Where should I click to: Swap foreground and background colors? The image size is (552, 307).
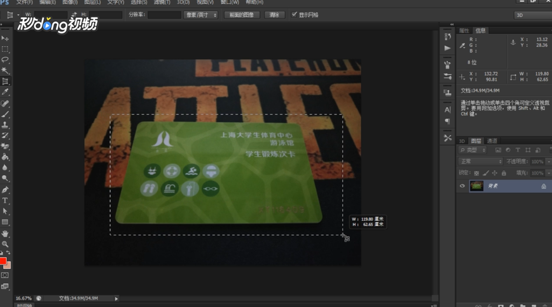click(8, 253)
